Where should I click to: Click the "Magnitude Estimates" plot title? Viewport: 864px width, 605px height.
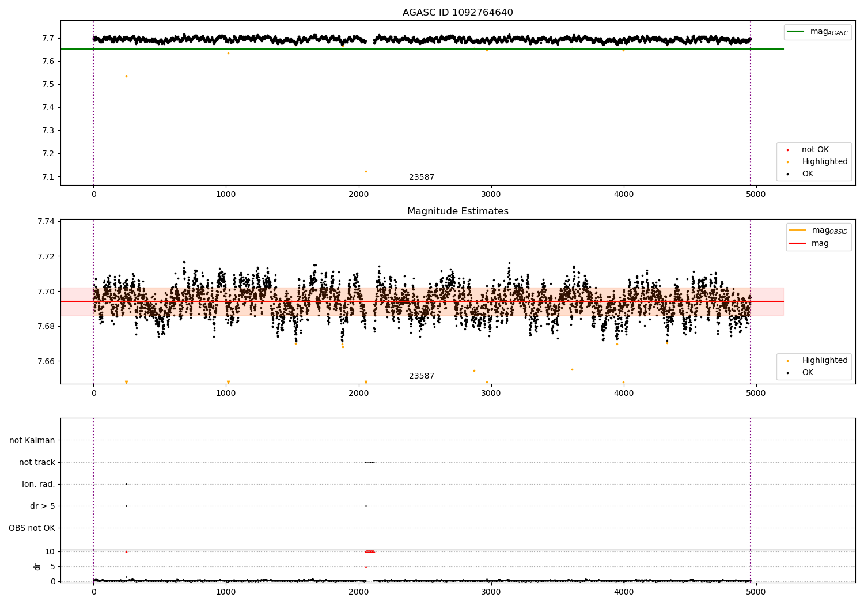pyautogui.click(x=457, y=211)
